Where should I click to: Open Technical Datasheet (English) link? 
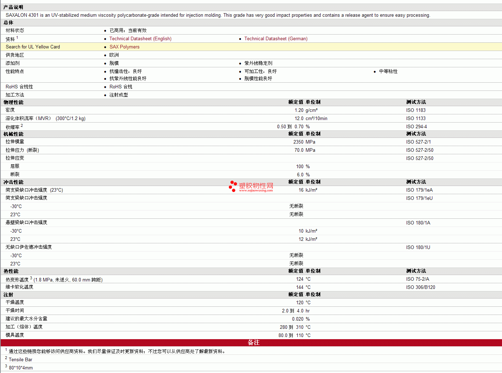click(x=140, y=39)
